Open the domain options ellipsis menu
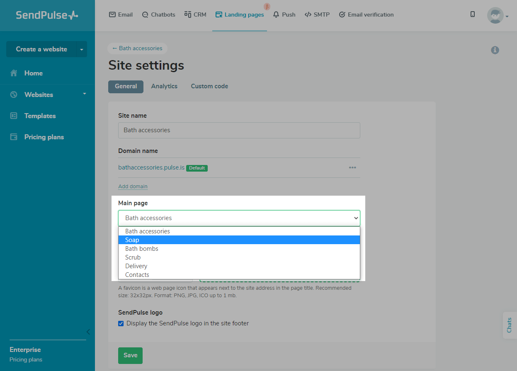This screenshot has width=517, height=371. (352, 167)
